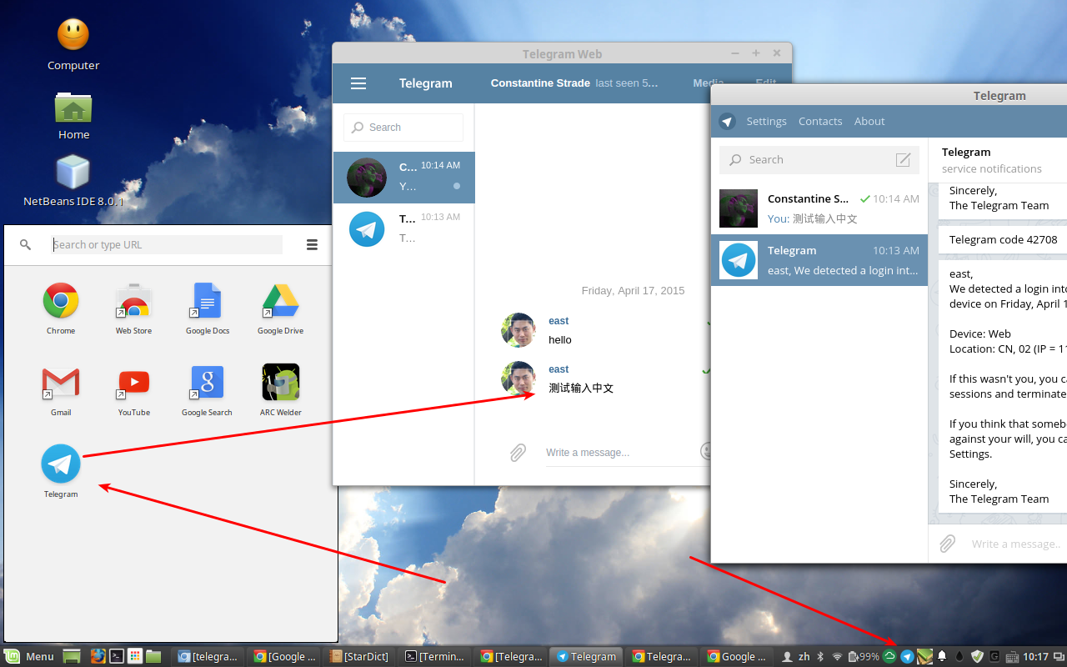Launch Google Drive from the launcher

point(280,301)
